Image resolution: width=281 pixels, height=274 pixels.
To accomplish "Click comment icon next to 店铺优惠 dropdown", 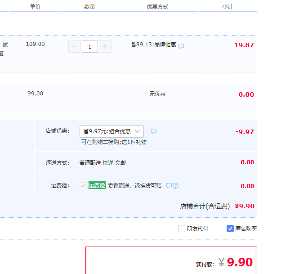I will pyautogui.click(x=154, y=131).
